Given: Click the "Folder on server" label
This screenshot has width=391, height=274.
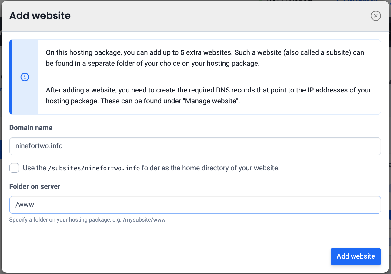Looking at the screenshot, I should click(35, 186).
